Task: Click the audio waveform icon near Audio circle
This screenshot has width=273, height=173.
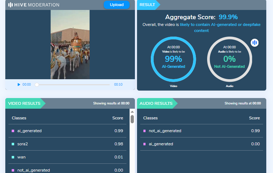Action: click(255, 43)
